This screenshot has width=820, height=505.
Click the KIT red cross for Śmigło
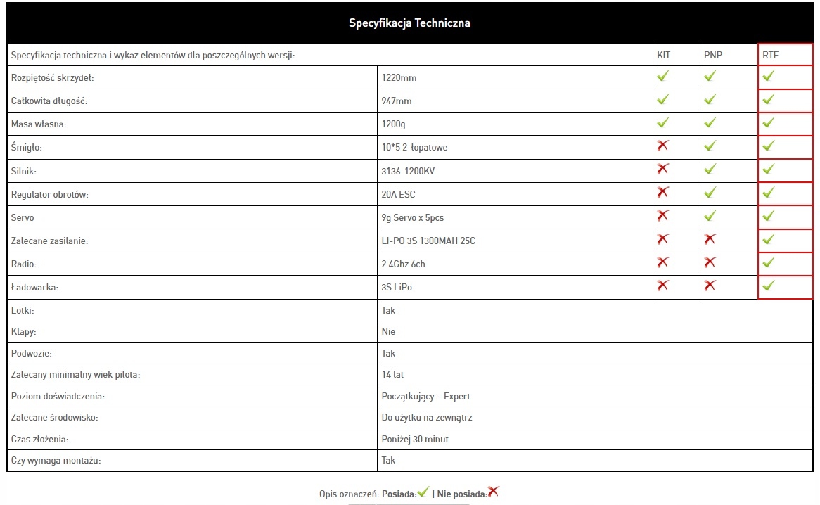coord(662,146)
